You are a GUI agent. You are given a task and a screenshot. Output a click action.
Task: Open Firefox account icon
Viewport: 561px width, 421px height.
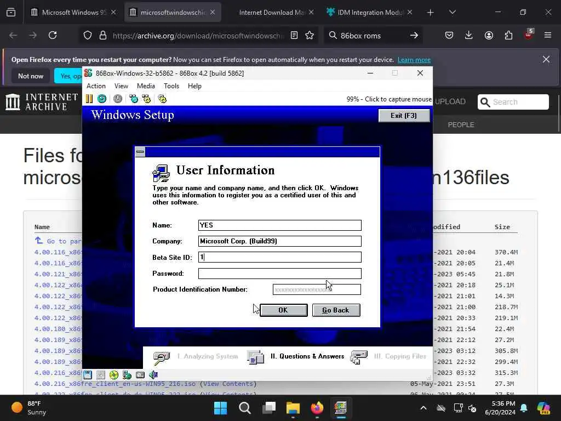pyautogui.click(x=489, y=35)
